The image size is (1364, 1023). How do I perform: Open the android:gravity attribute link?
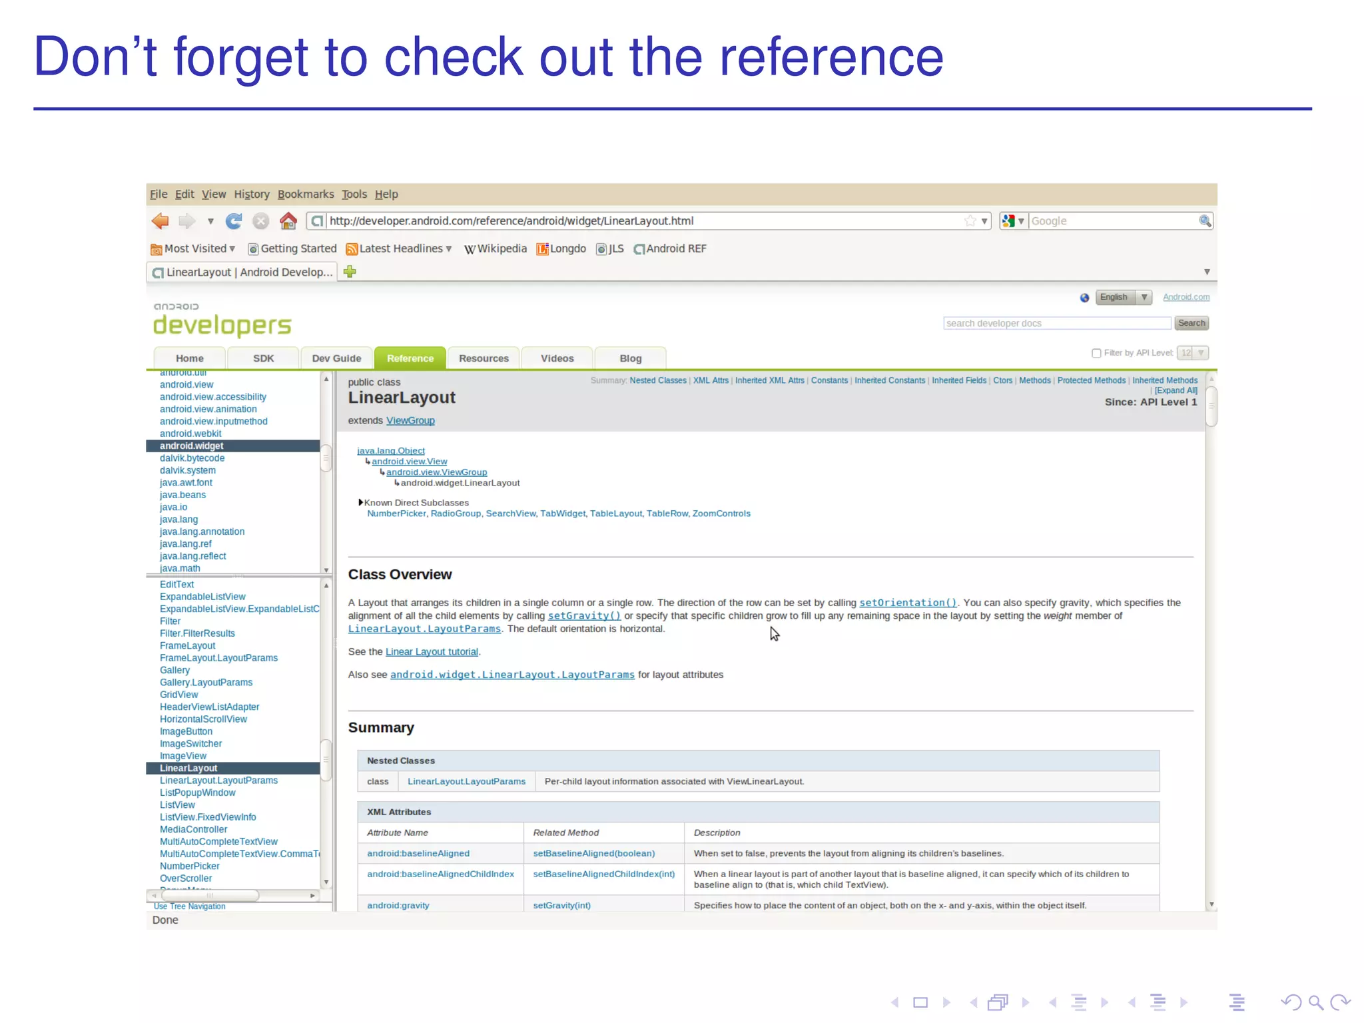pyautogui.click(x=398, y=905)
